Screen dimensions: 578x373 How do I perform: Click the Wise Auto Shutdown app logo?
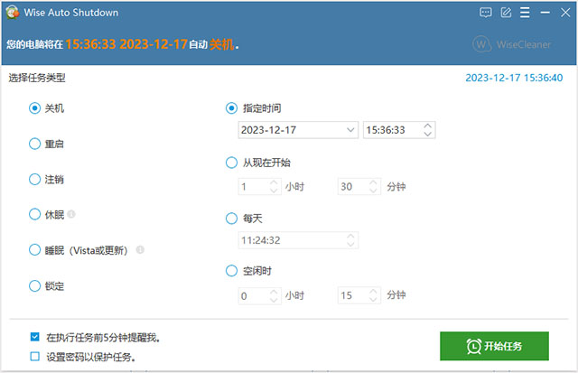point(13,13)
